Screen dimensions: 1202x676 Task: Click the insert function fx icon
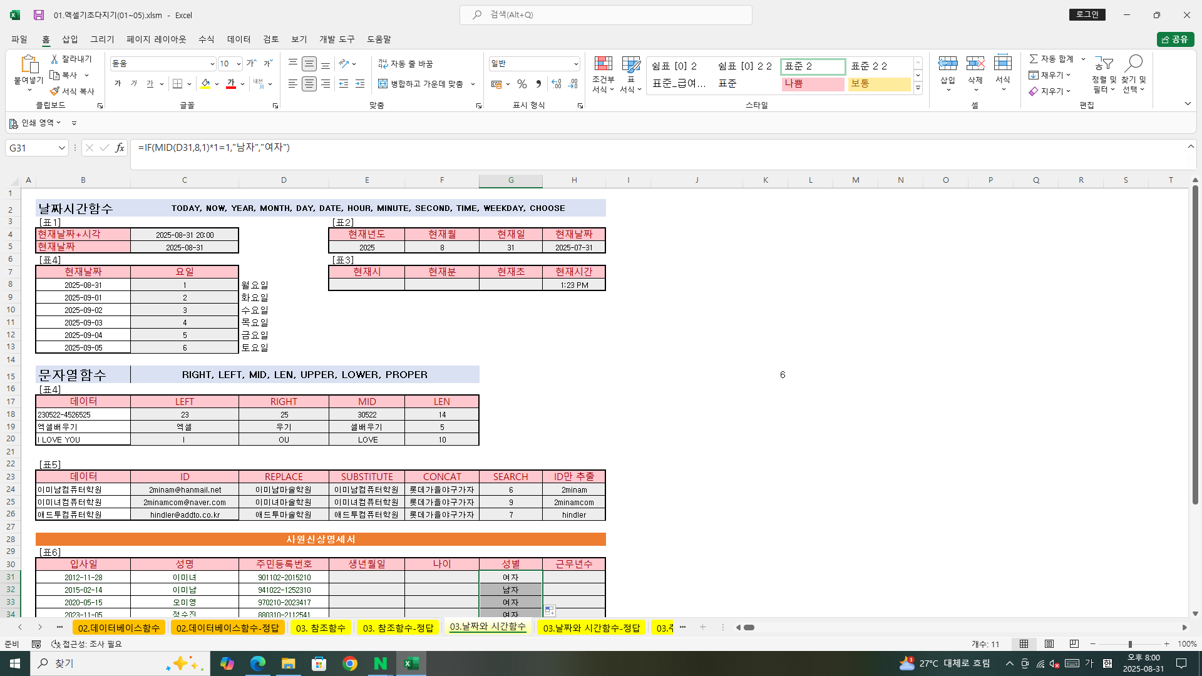120,148
